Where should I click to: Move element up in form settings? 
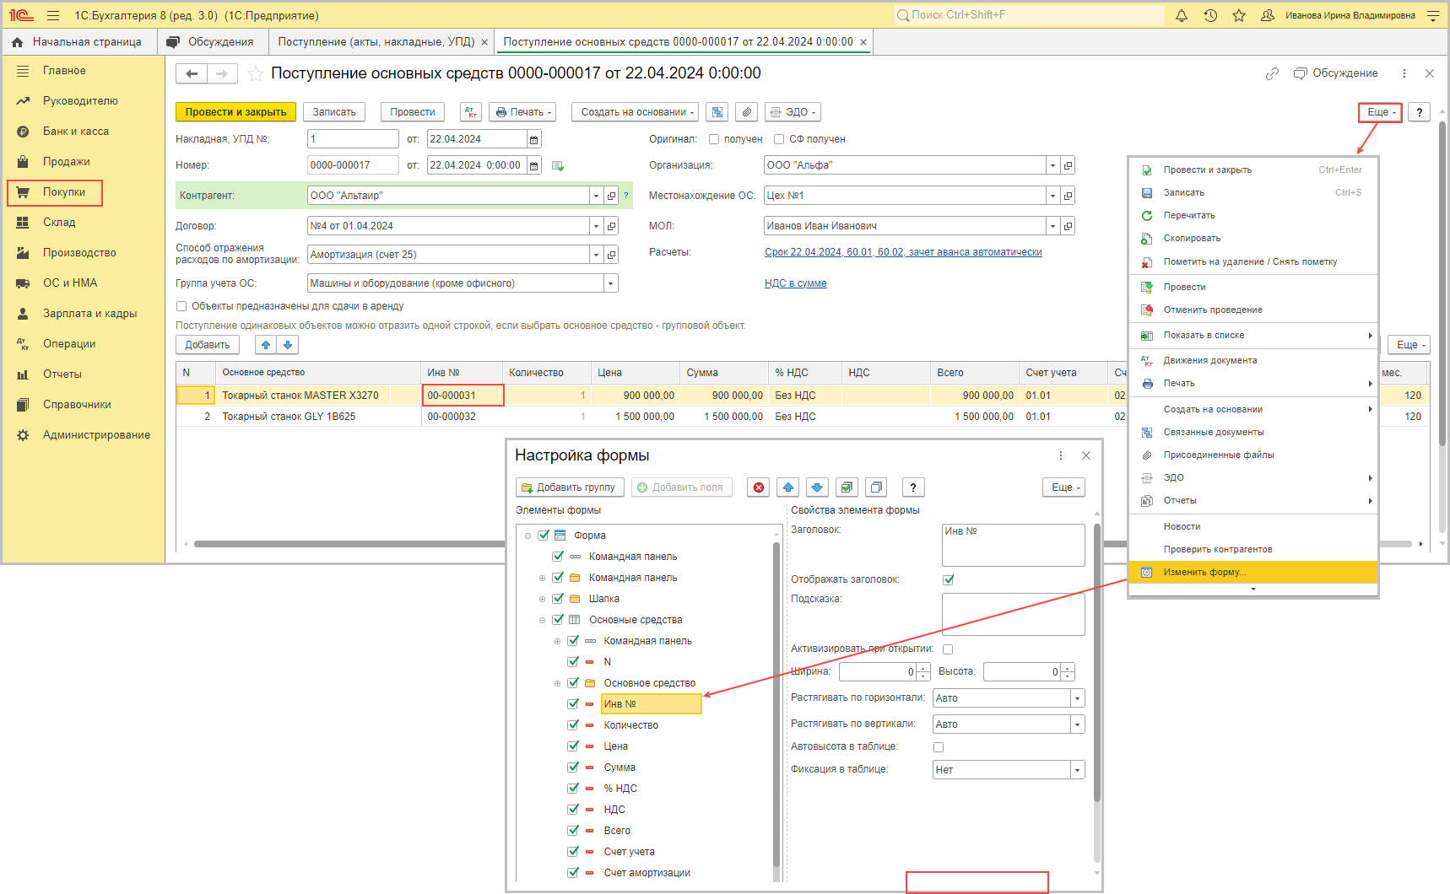coord(788,487)
